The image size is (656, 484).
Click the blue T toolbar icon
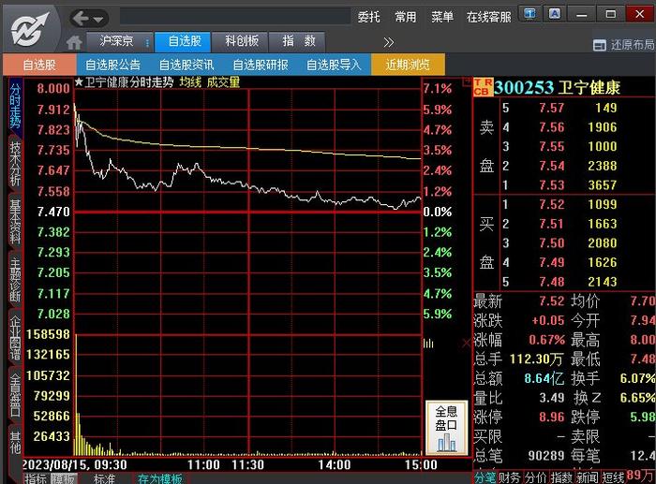click(x=530, y=14)
